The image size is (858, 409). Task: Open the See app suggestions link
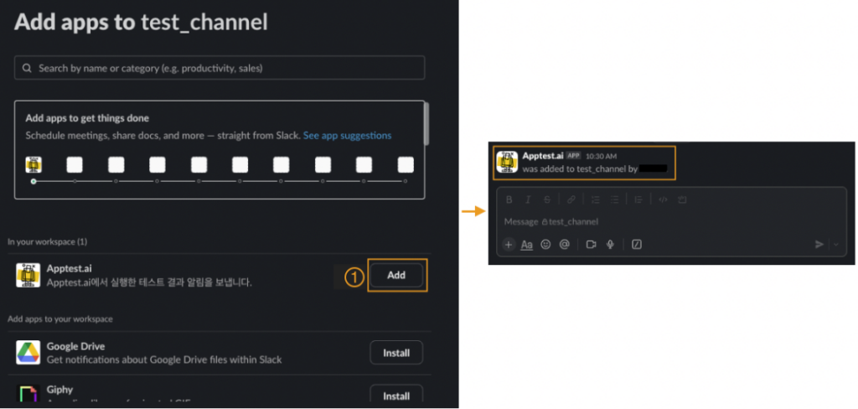click(x=347, y=135)
